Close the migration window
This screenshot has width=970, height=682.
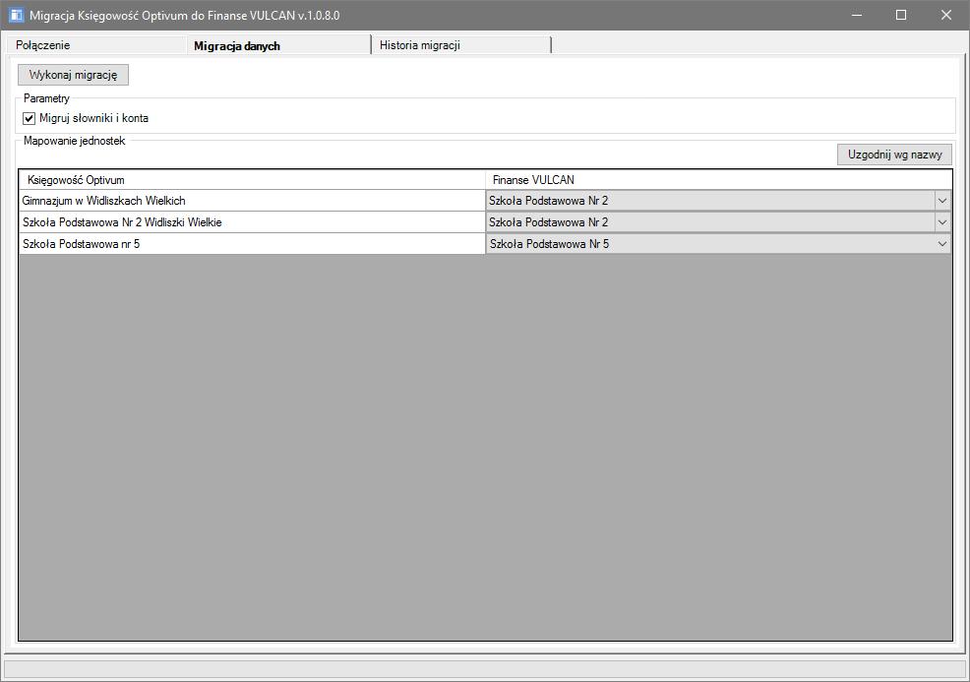(945, 15)
